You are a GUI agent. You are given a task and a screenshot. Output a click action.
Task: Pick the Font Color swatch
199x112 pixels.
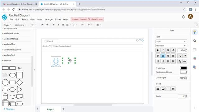(x=183, y=68)
